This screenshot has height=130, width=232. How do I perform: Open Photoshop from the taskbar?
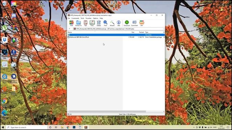74,127
